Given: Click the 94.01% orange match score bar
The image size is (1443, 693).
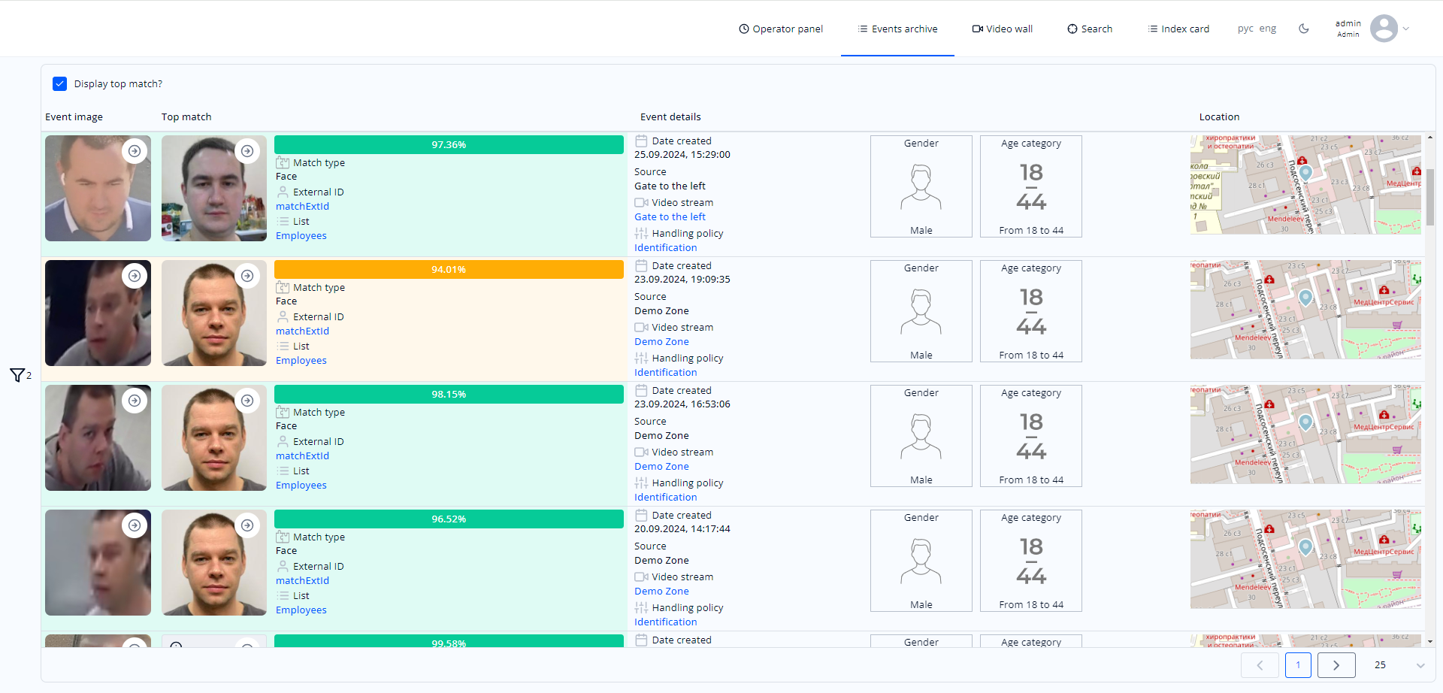Looking at the screenshot, I should [449, 269].
